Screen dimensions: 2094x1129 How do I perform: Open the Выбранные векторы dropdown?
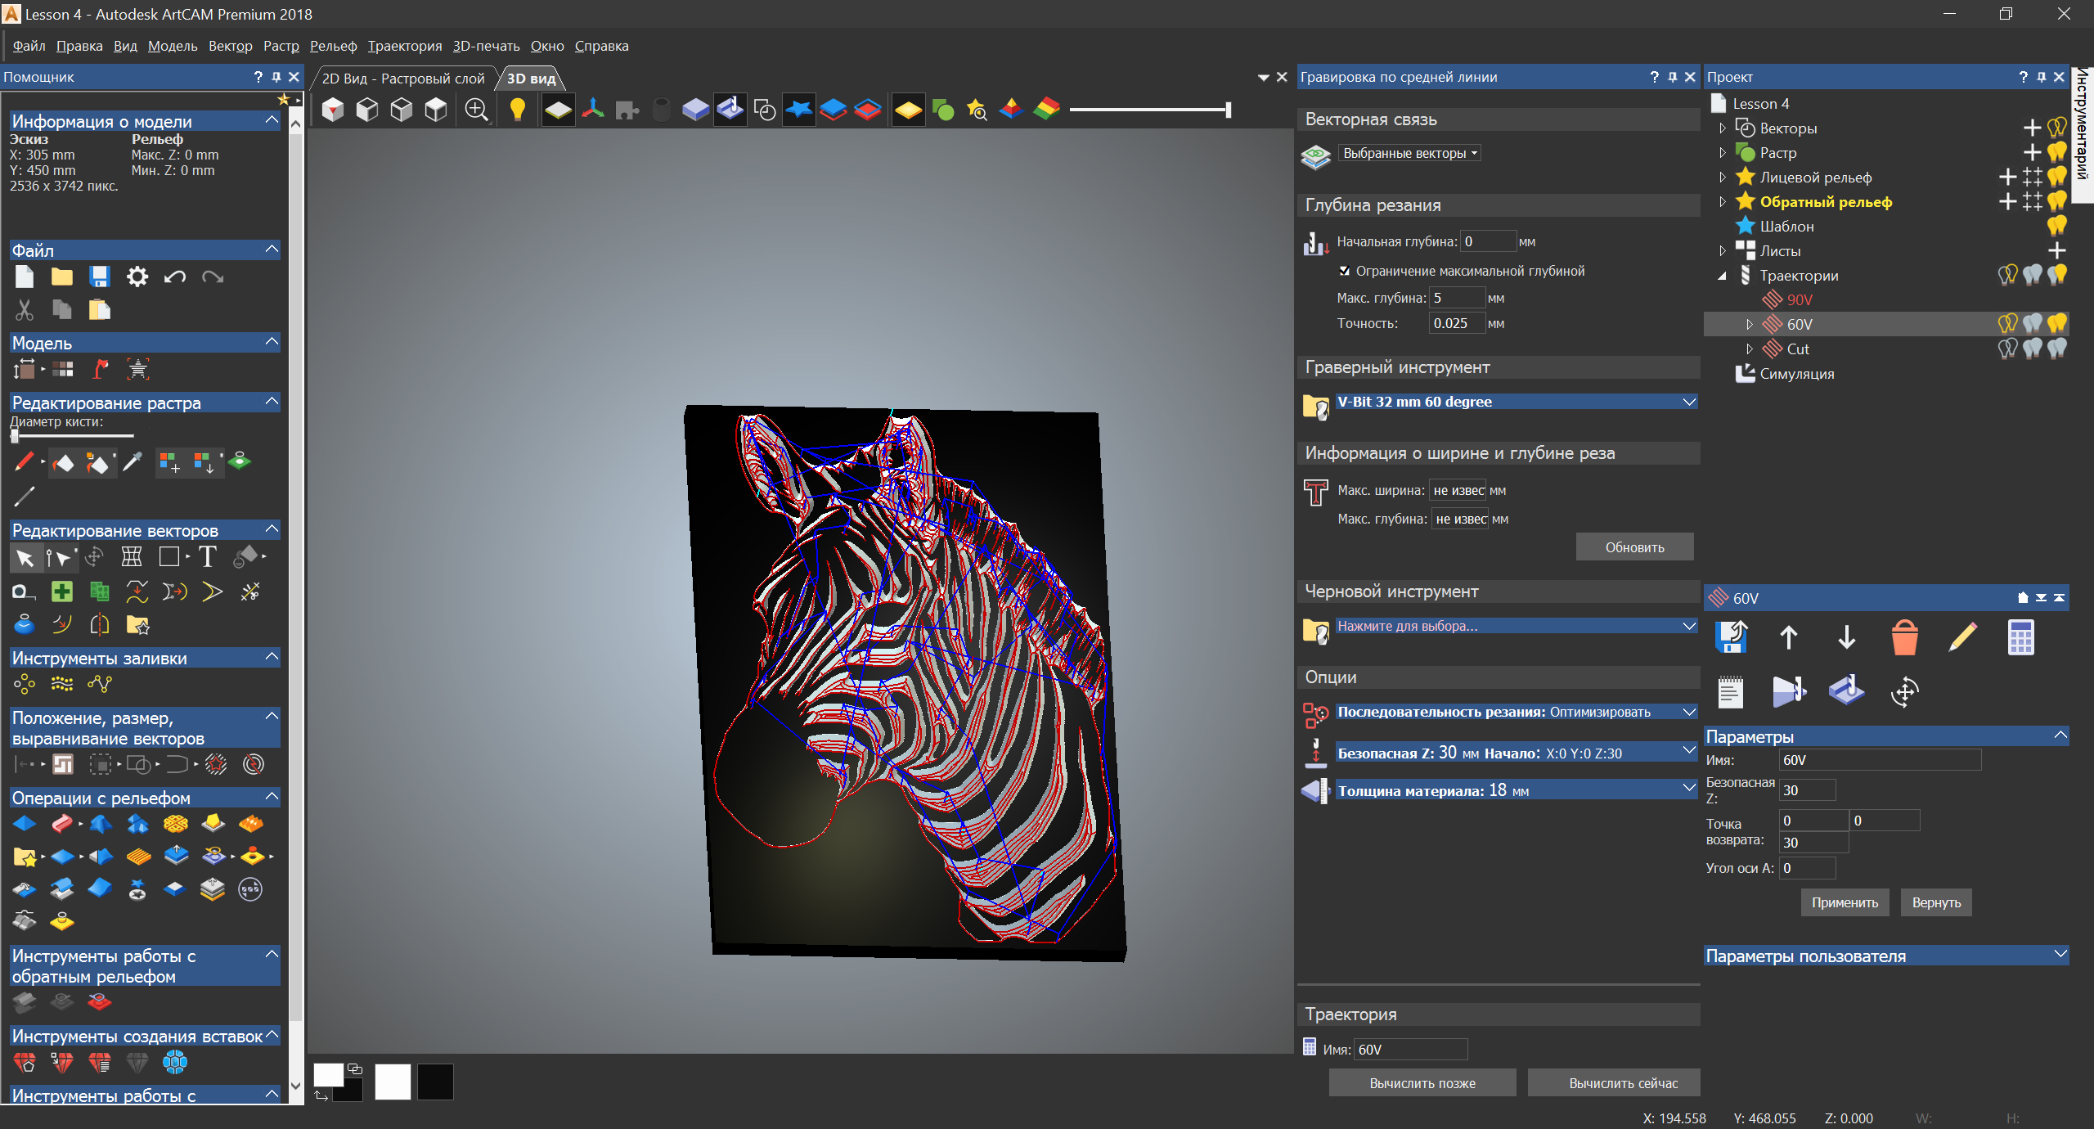1409,153
